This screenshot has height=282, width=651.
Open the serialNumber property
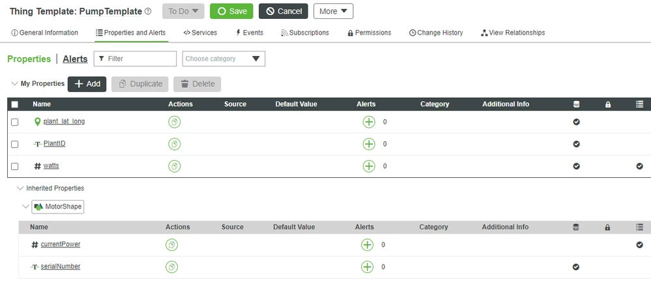pos(61,266)
